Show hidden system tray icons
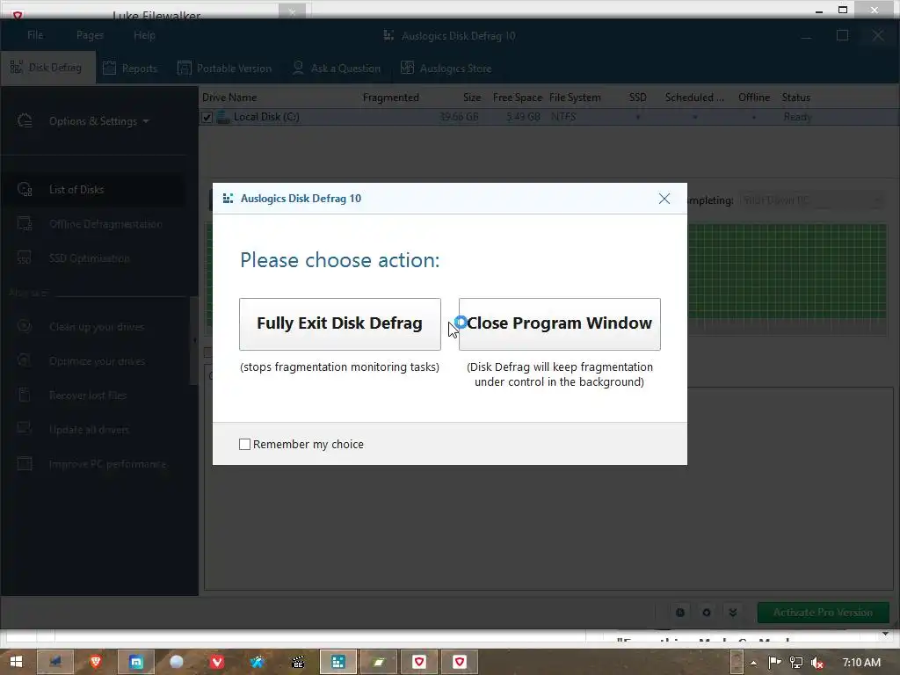The image size is (900, 675). coord(753,663)
